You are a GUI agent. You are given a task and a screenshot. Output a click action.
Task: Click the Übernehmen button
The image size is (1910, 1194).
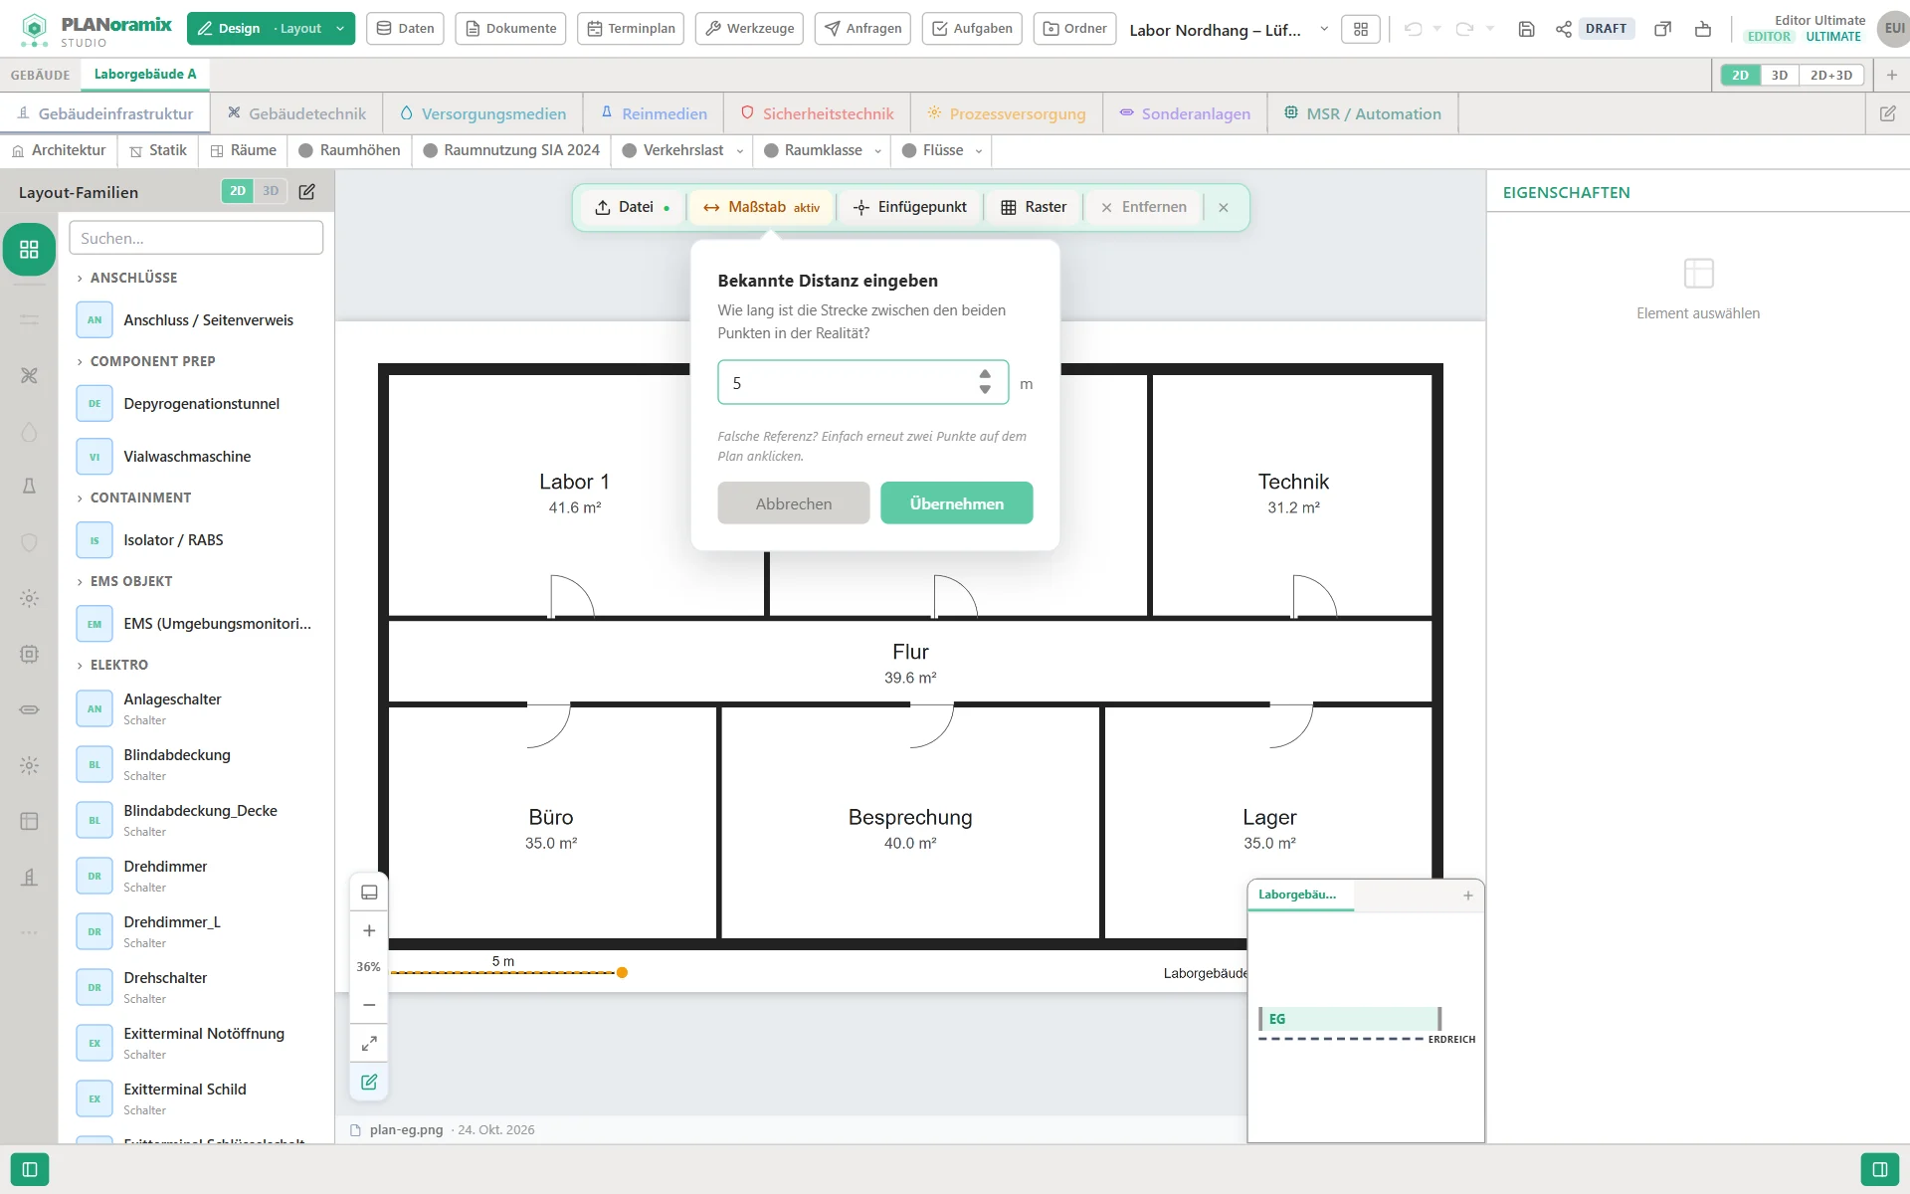(957, 503)
